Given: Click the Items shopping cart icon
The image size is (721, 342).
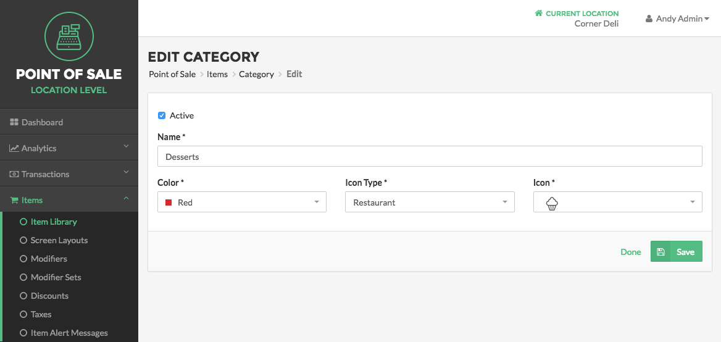Looking at the screenshot, I should coord(14,200).
